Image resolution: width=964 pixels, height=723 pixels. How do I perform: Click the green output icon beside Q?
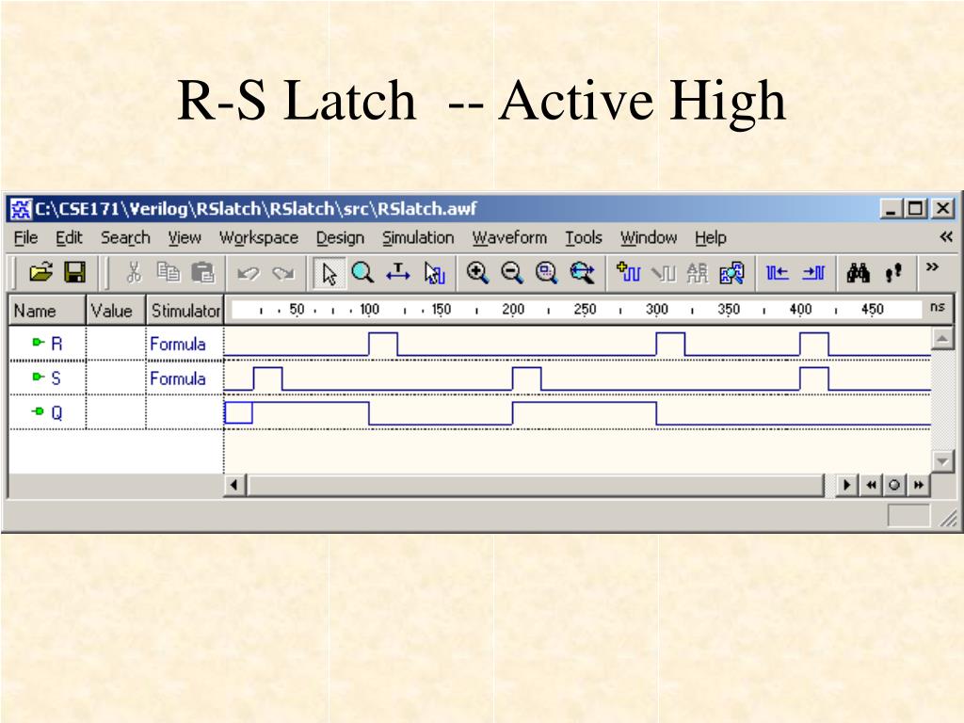(38, 410)
